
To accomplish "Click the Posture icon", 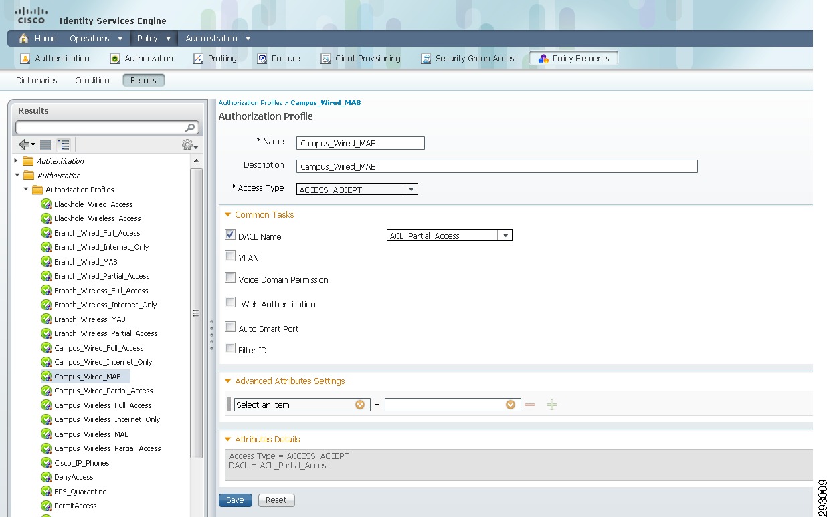I will click(x=262, y=59).
